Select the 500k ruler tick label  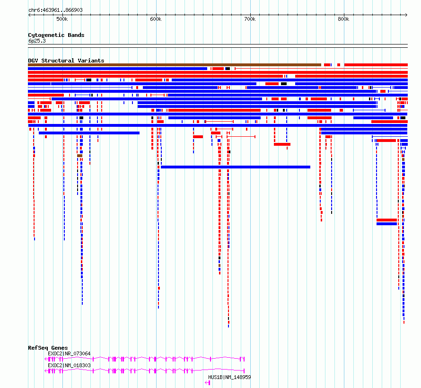pos(62,19)
